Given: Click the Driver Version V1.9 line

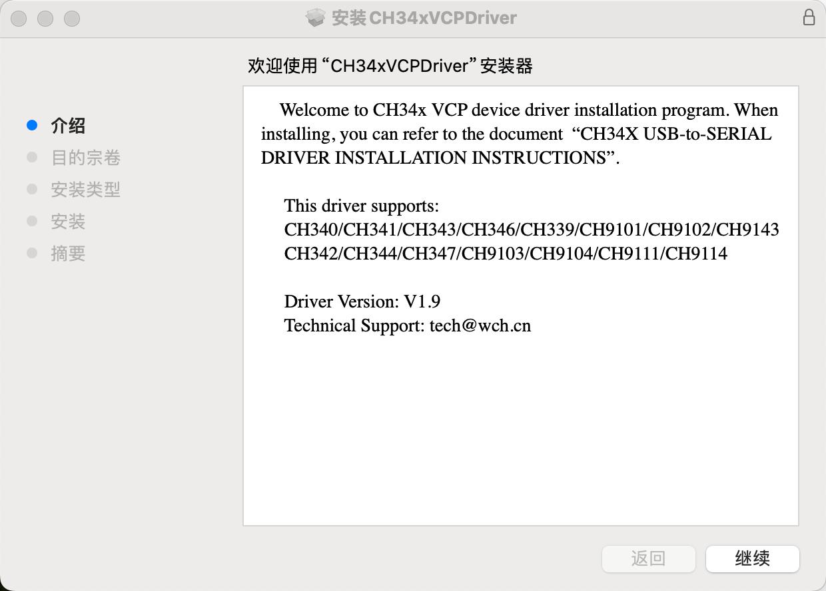Looking at the screenshot, I should [362, 301].
